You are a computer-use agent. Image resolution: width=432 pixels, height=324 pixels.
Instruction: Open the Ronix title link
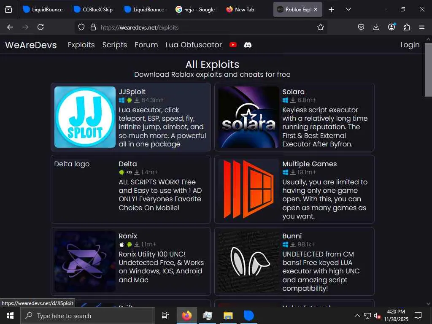coord(128,236)
